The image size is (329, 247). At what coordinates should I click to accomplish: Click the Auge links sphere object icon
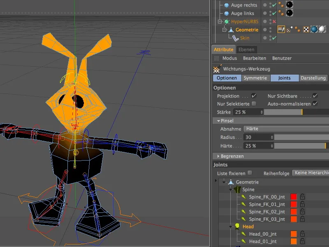[227, 14]
